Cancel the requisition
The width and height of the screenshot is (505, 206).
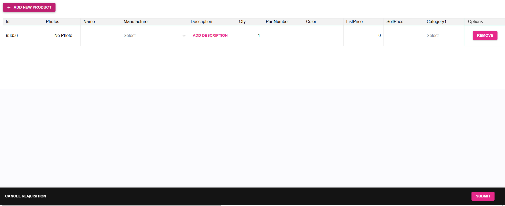point(25,196)
